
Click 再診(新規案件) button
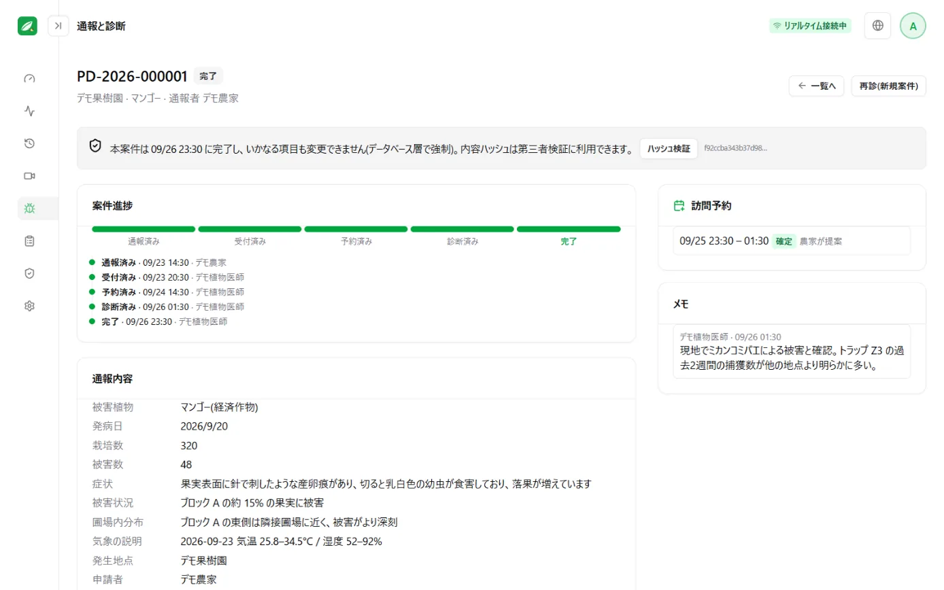pyautogui.click(x=888, y=86)
